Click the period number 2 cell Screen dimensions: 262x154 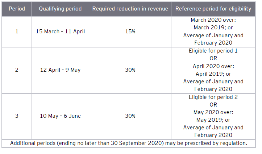[x=17, y=70]
